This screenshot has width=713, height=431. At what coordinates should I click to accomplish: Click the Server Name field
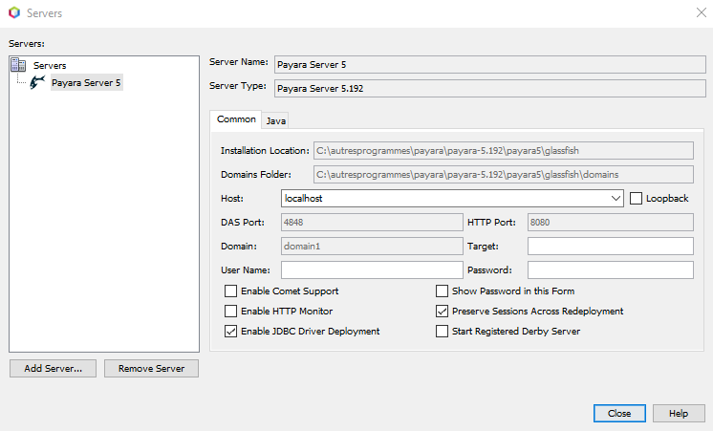[x=489, y=65]
